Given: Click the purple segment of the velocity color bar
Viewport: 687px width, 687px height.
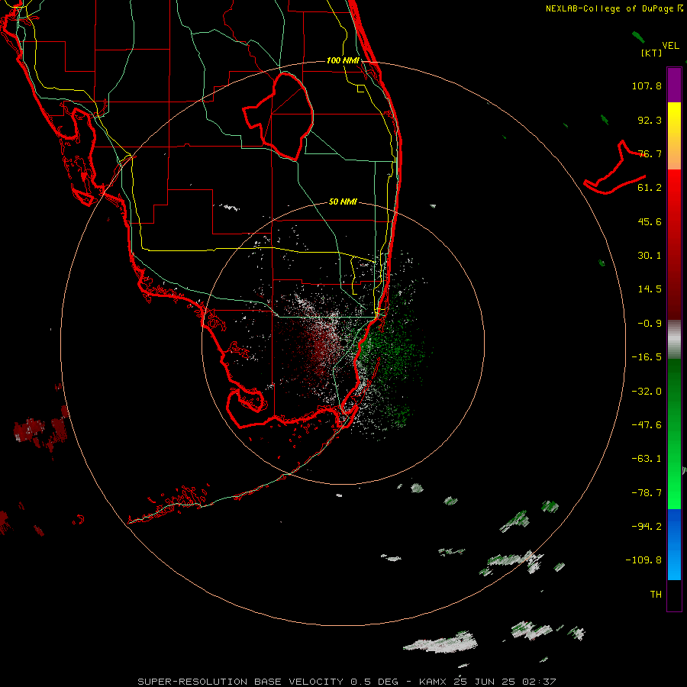Looking at the screenshot, I should point(674,85).
